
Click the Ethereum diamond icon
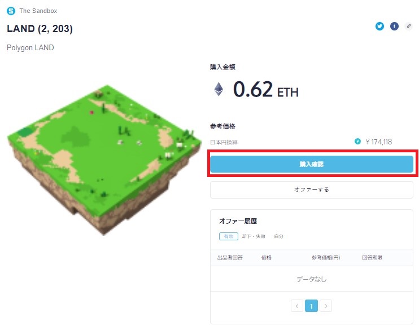(x=219, y=89)
